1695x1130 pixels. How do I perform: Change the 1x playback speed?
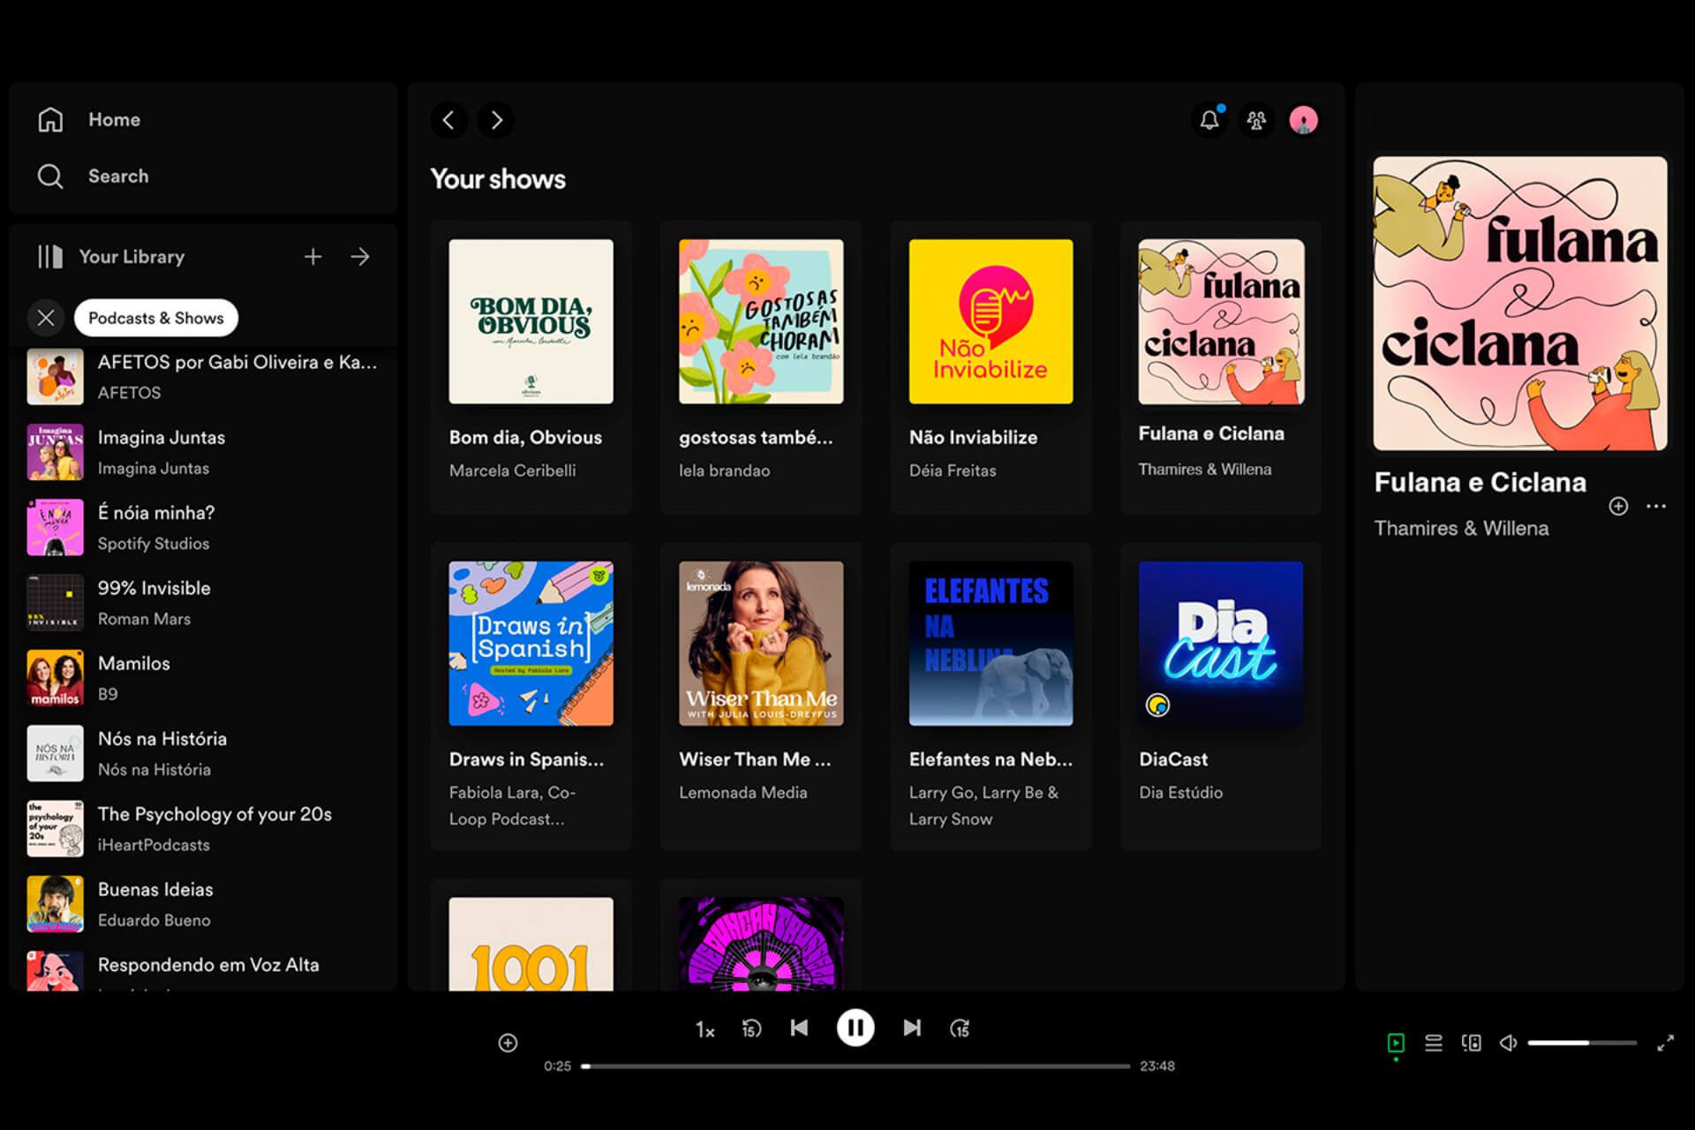(x=704, y=1029)
